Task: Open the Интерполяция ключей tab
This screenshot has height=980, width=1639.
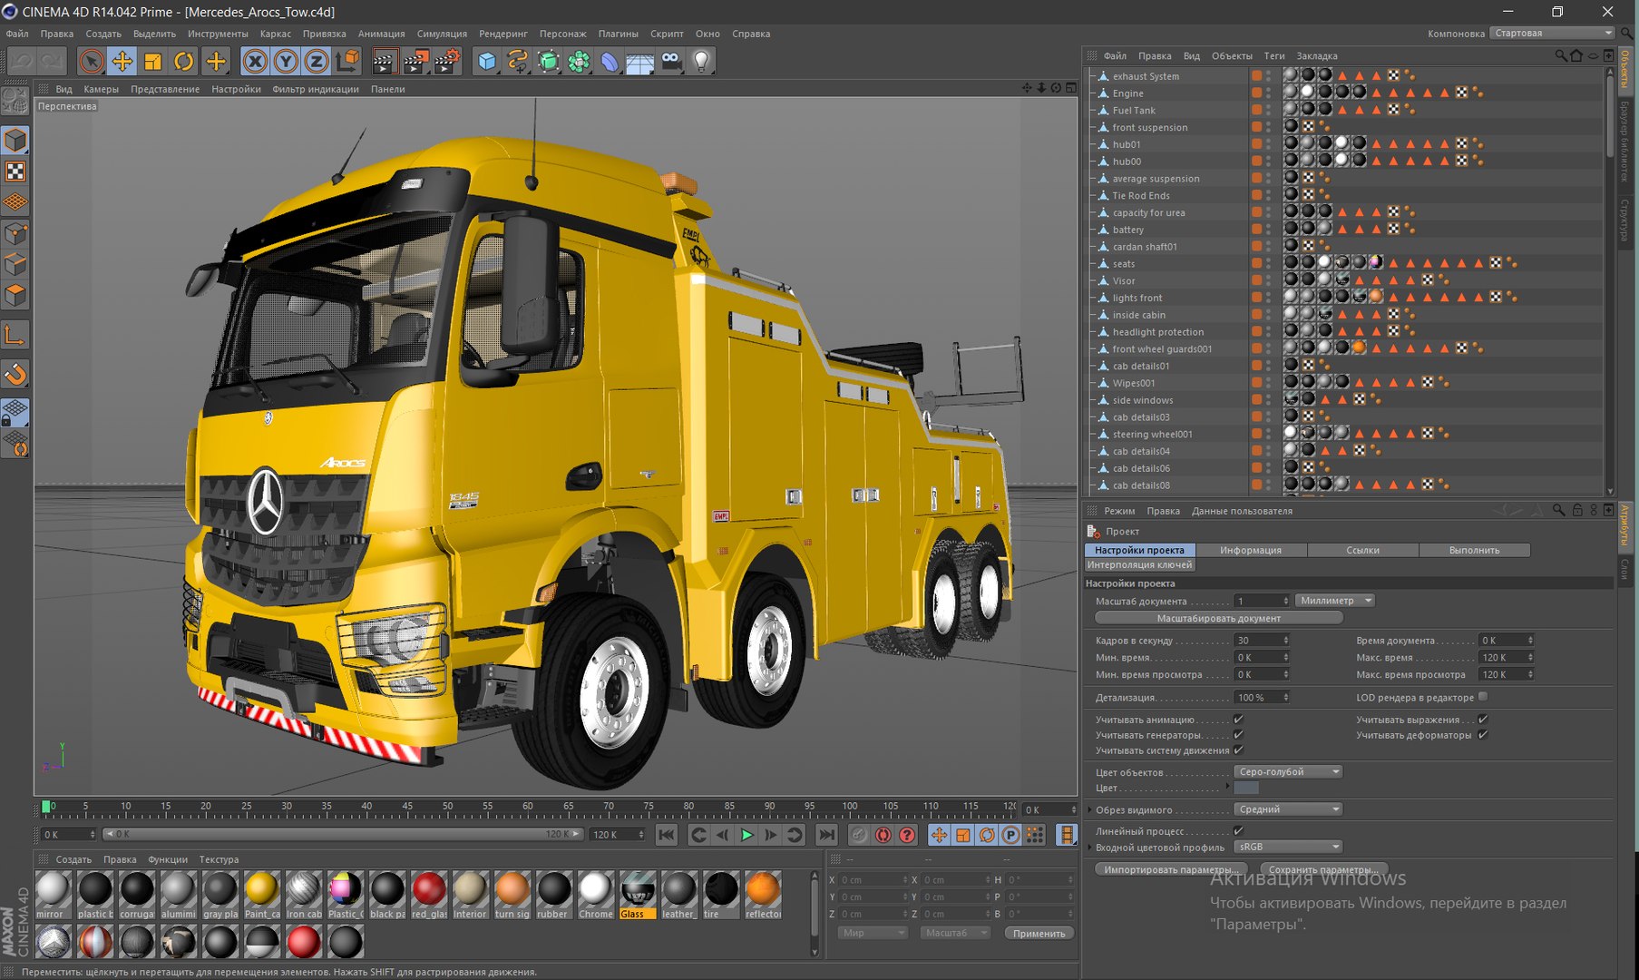Action: click(1140, 564)
